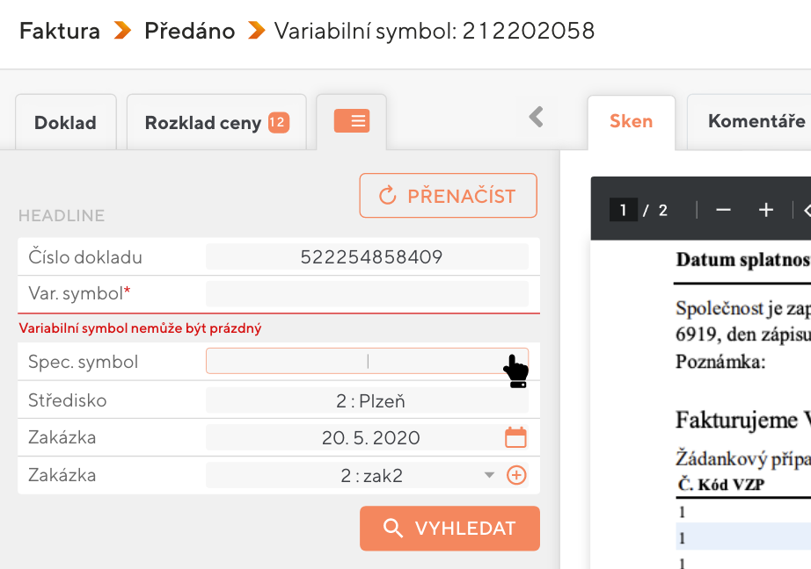Open the Středisko field showing Plzeň
The width and height of the screenshot is (811, 569).
click(367, 400)
